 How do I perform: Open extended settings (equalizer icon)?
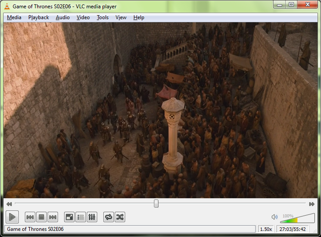[92, 217]
